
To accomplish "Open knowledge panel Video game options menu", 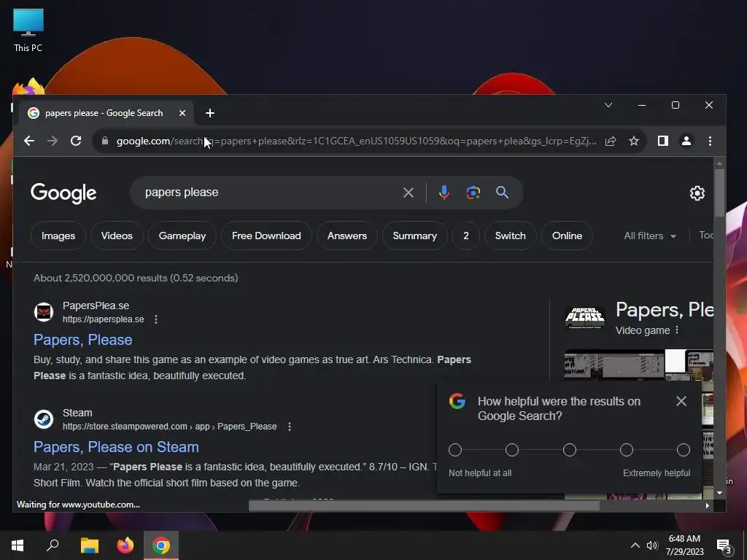I will (x=676, y=330).
